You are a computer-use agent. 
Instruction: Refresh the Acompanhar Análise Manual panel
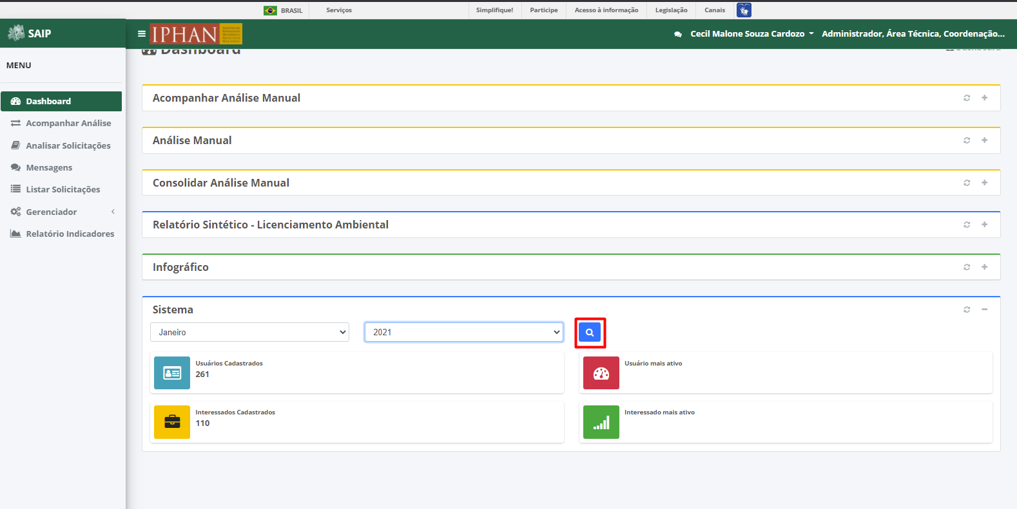(x=967, y=98)
